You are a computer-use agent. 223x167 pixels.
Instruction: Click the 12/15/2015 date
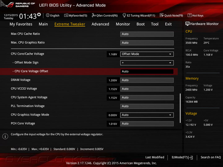(x=11, y=15)
